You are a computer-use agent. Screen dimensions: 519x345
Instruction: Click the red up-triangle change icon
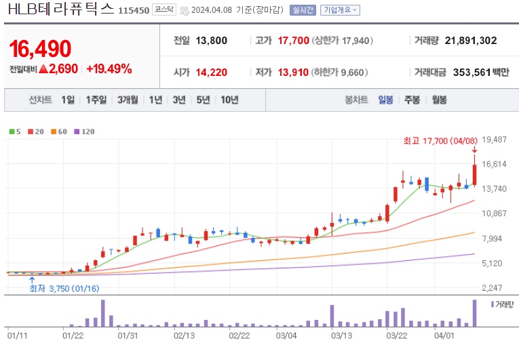pyautogui.click(x=43, y=69)
